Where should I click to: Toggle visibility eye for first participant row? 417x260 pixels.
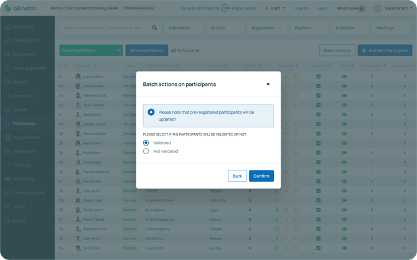tap(344, 77)
